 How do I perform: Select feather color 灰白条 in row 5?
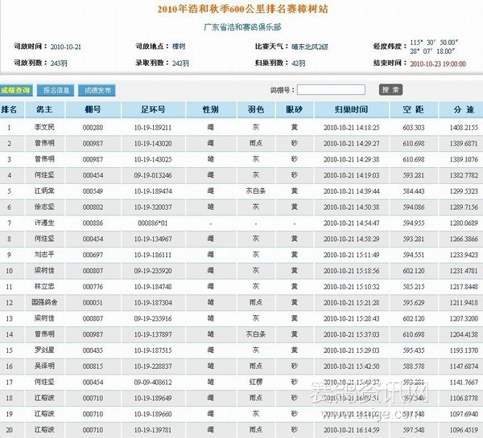(x=256, y=191)
